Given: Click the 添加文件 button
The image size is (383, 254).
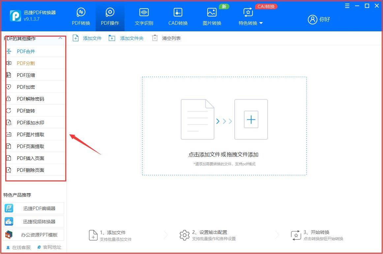Looking at the screenshot, I should 87,38.
